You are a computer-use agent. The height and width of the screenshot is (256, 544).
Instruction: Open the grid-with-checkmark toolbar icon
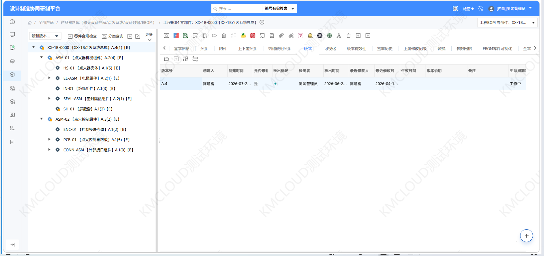[x=233, y=35]
